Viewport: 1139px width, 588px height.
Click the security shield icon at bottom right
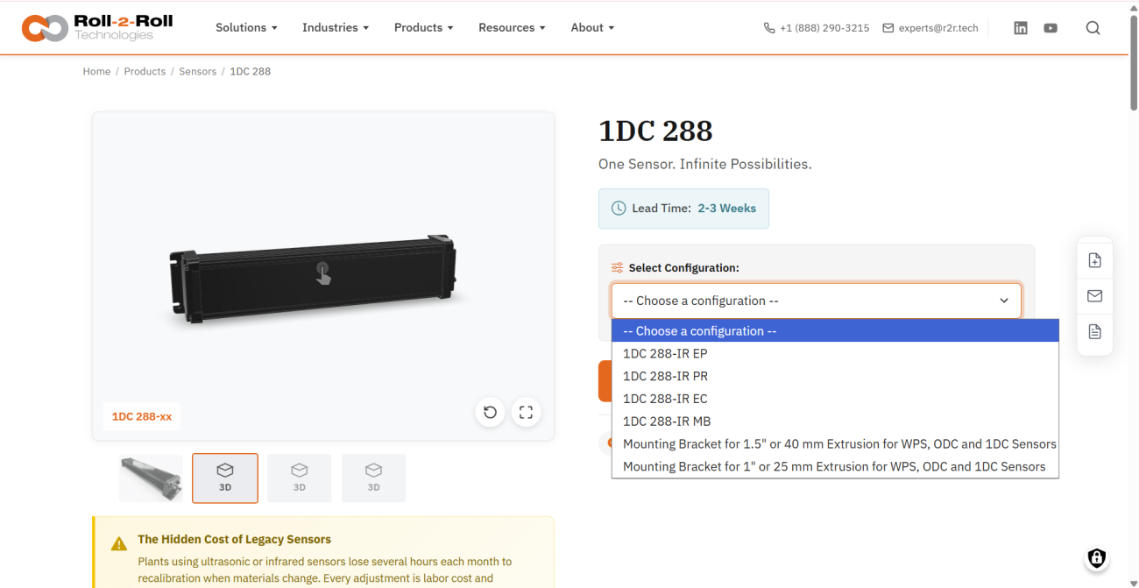pos(1096,558)
